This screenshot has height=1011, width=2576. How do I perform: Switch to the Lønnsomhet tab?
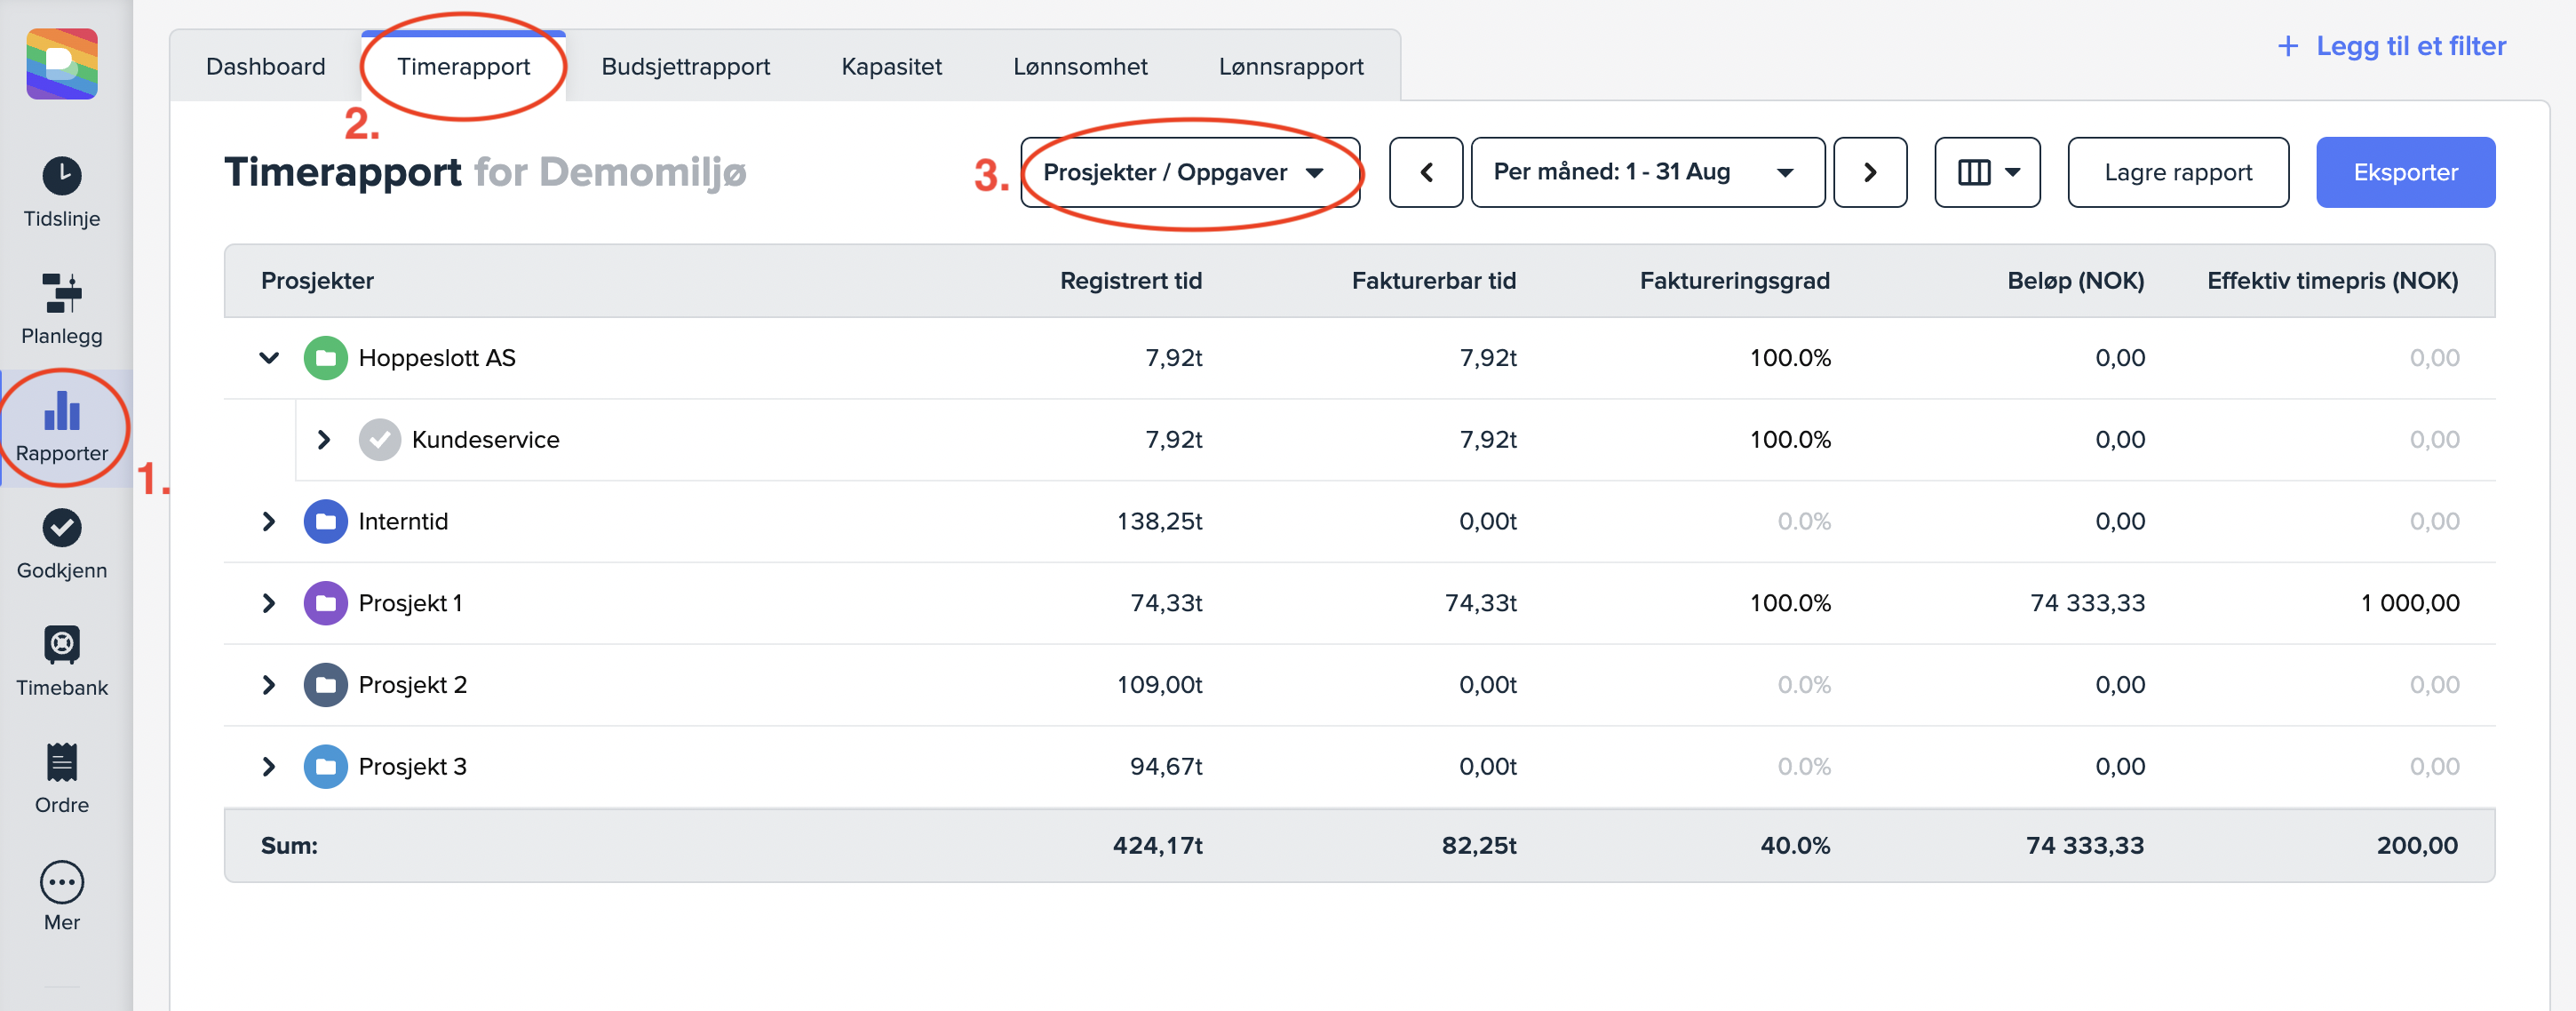1079,67
